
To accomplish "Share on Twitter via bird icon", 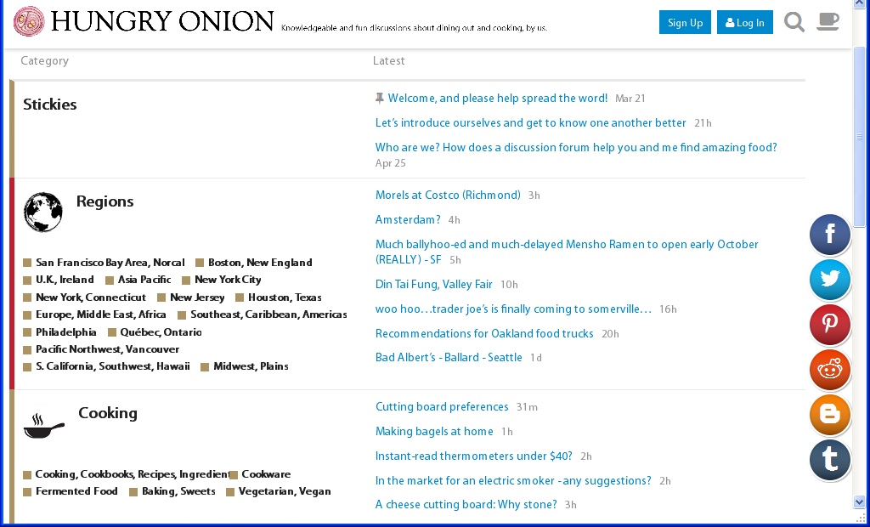I will coord(830,280).
